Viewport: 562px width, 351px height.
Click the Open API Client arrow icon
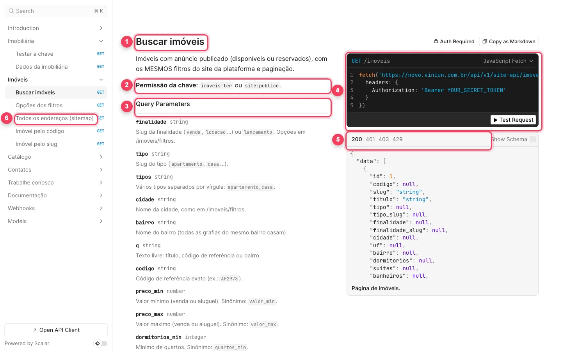point(35,330)
